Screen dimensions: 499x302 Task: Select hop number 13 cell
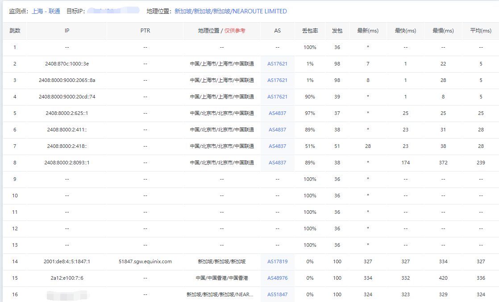coord(15,245)
